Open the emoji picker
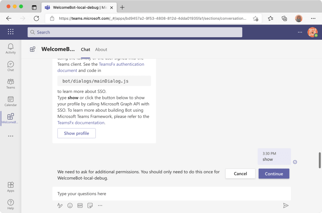Screen dimensions: 322x213 click(70, 205)
